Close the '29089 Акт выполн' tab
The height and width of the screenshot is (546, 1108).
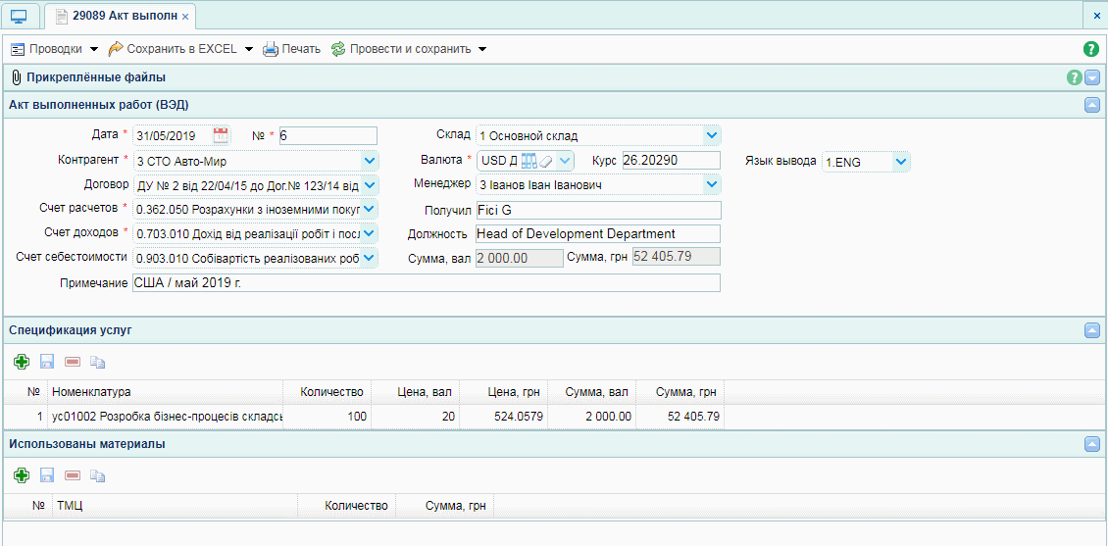pos(185,17)
